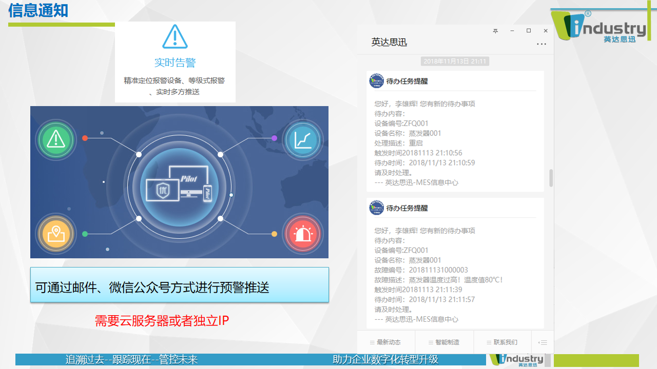Click the line 处理描述: 重启
This screenshot has width=657, height=369.
[x=398, y=143]
